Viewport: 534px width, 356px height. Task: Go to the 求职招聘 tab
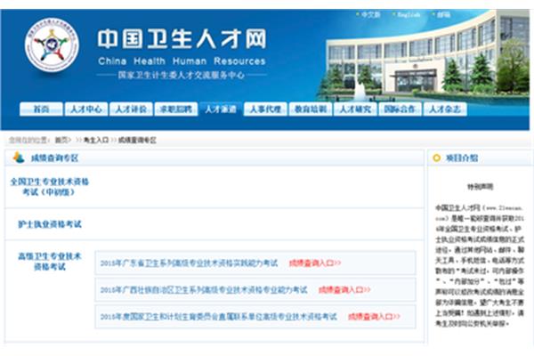176,109
